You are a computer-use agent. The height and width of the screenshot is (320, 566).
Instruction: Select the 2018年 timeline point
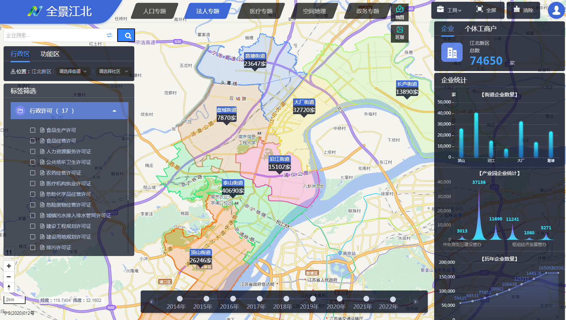tap(286, 299)
